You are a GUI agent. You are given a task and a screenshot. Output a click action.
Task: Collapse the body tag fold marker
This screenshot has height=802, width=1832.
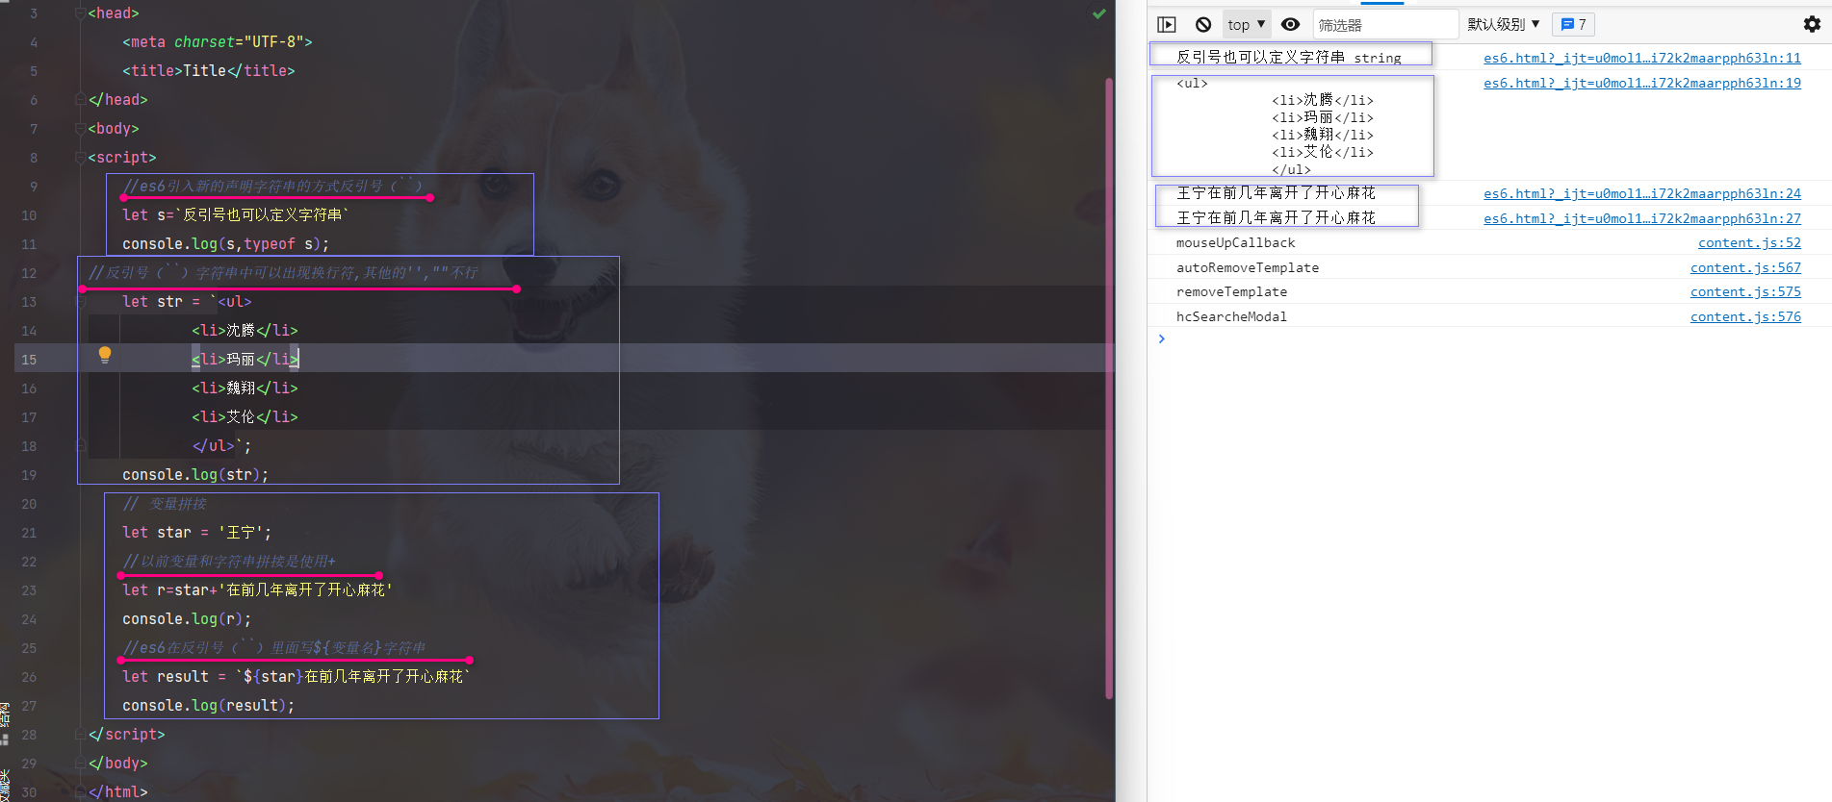[x=81, y=129]
